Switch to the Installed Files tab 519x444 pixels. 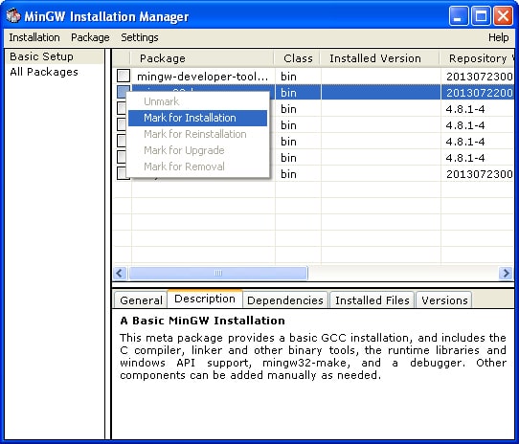click(x=372, y=300)
